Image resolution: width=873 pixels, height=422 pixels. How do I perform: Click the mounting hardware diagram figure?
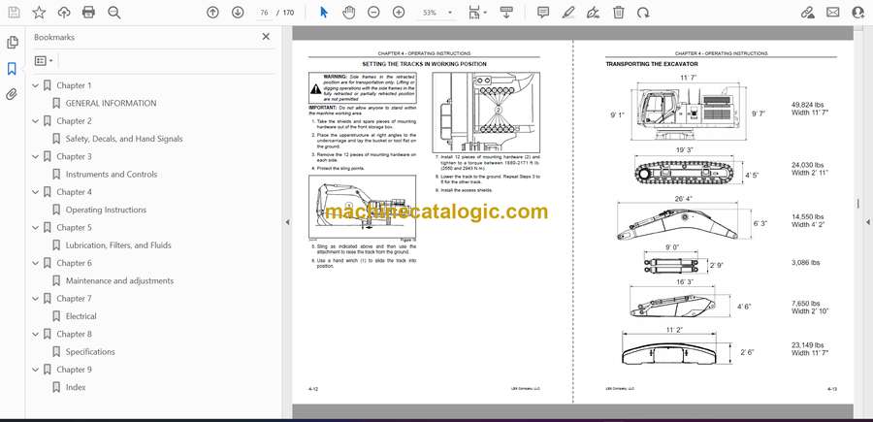[x=486, y=112]
